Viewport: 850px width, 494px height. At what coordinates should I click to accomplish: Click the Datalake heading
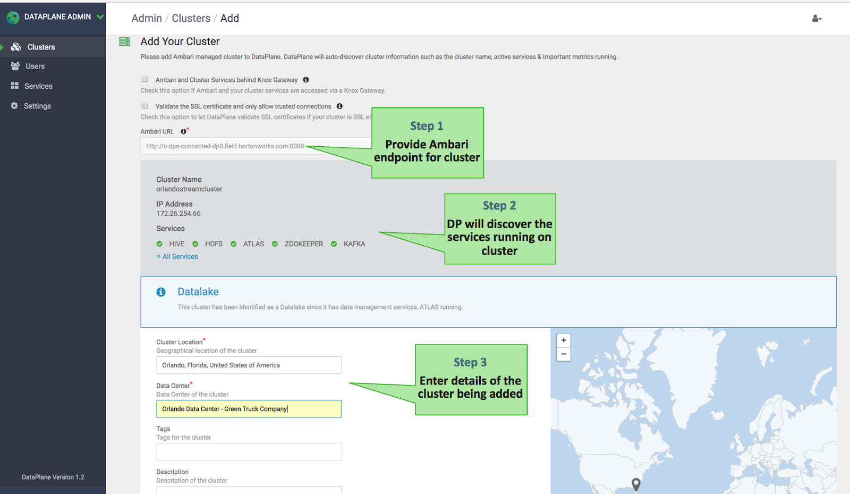click(198, 291)
